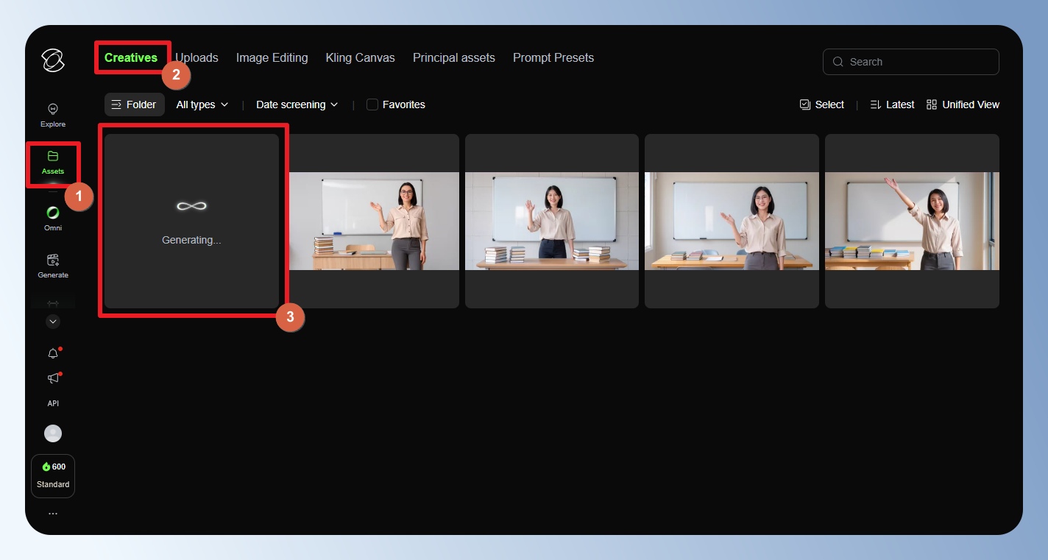Screen dimensions: 1048x560
Task: Switch to the Kling Canvas tab
Action: [360, 57]
